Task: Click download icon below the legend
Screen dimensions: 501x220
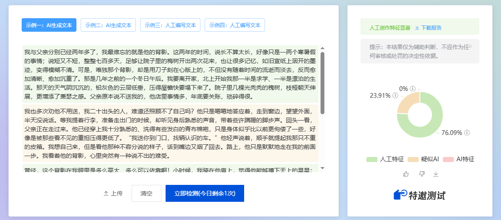Action: [436, 174]
